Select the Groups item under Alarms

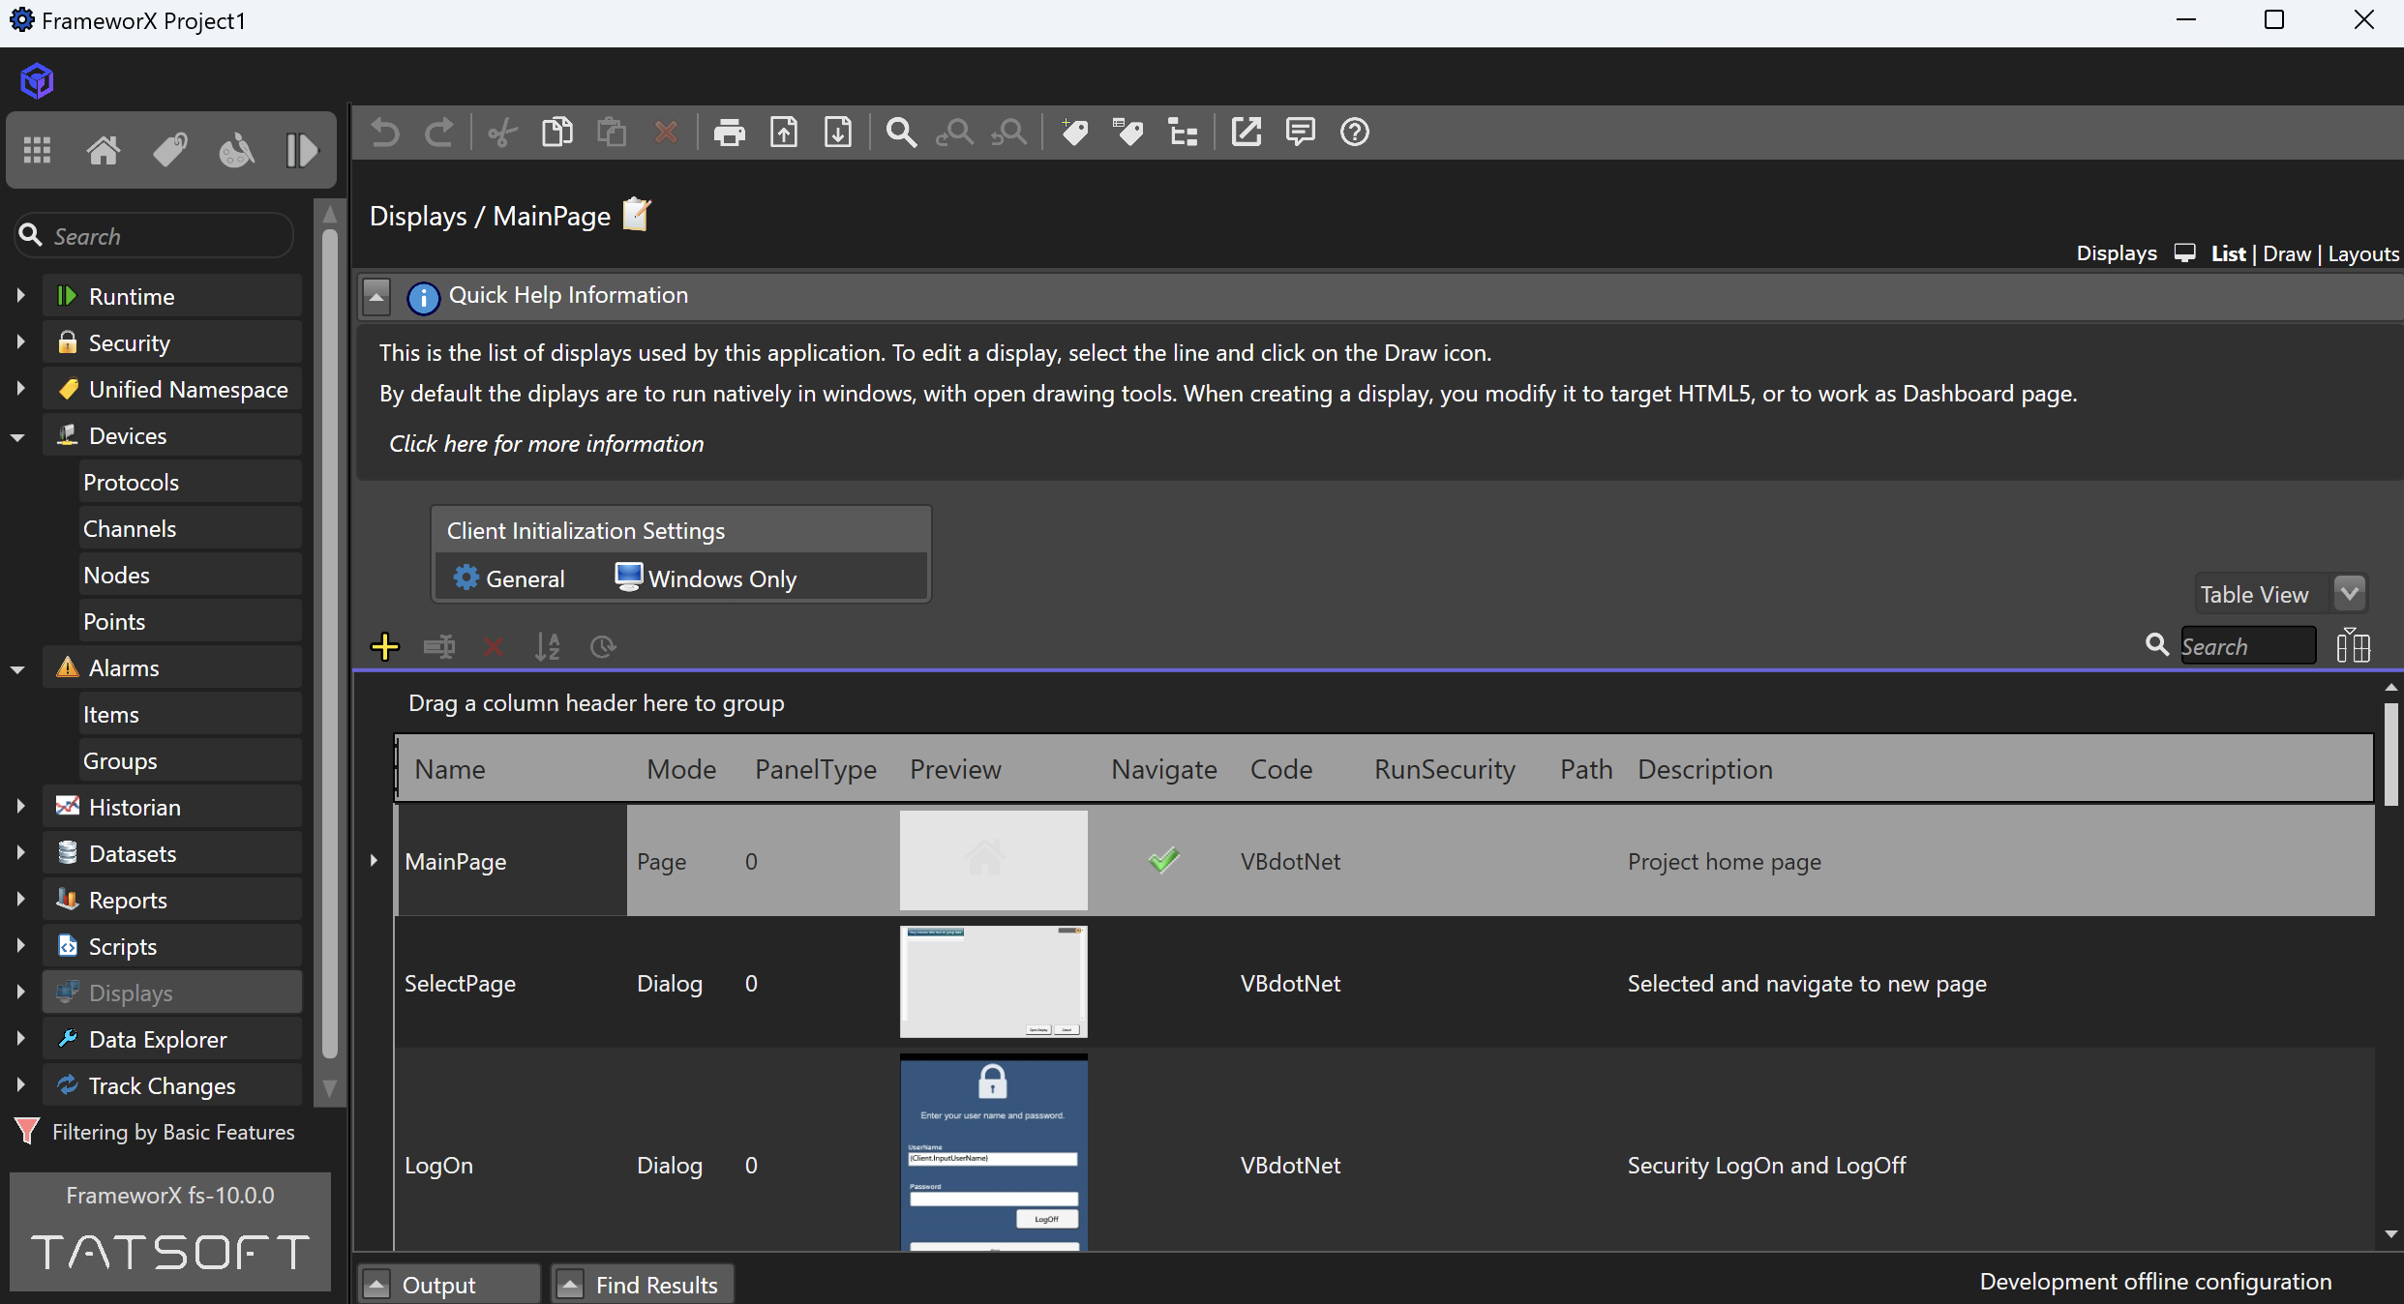pyautogui.click(x=191, y=760)
